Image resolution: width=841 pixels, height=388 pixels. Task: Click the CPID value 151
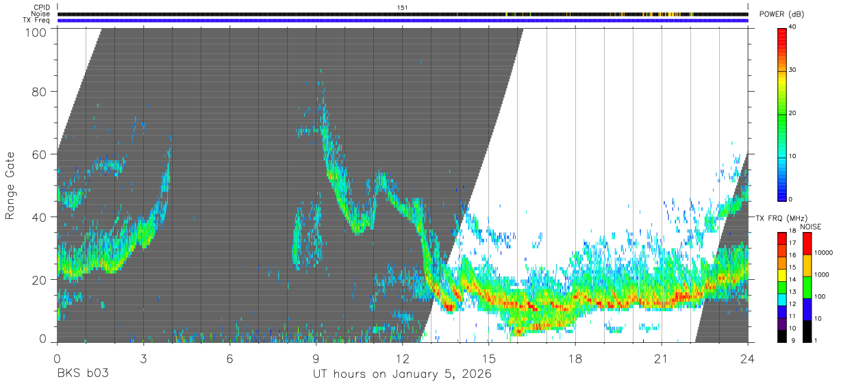[403, 8]
